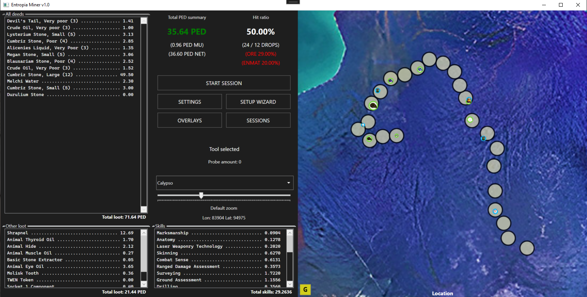Screen dimensions: 587x297
Task: Select the orange barrel marker on the map
Action: 468,100
